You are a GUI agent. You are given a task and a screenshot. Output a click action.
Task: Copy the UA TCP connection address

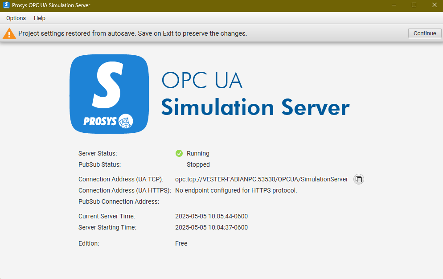coord(358,179)
